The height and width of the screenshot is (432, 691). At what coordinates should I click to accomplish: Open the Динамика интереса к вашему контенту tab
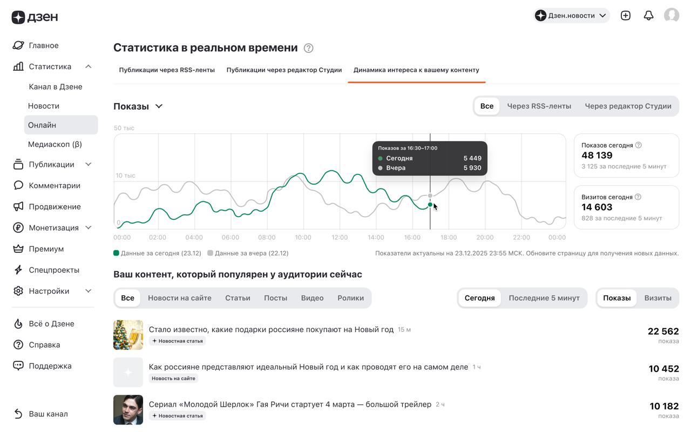click(x=416, y=69)
